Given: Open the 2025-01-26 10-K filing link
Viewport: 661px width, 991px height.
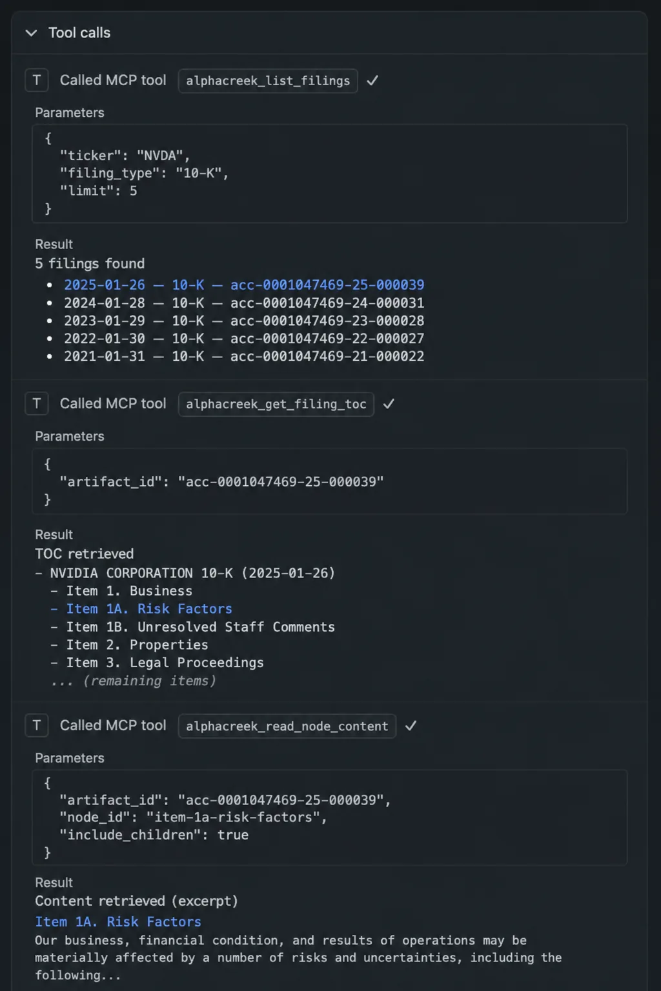Looking at the screenshot, I should (244, 285).
